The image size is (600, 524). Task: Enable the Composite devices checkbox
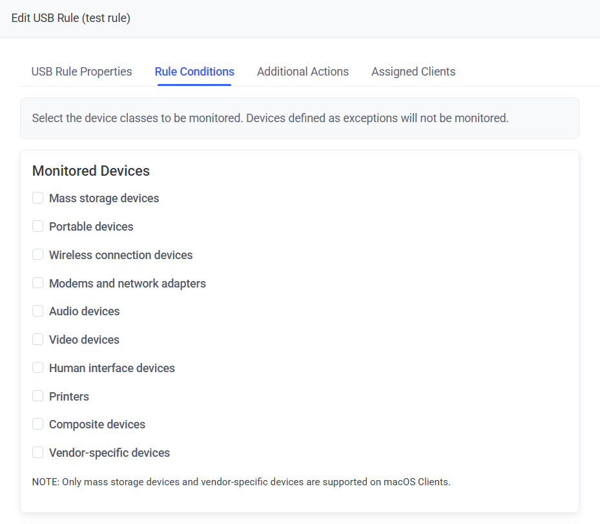click(38, 424)
